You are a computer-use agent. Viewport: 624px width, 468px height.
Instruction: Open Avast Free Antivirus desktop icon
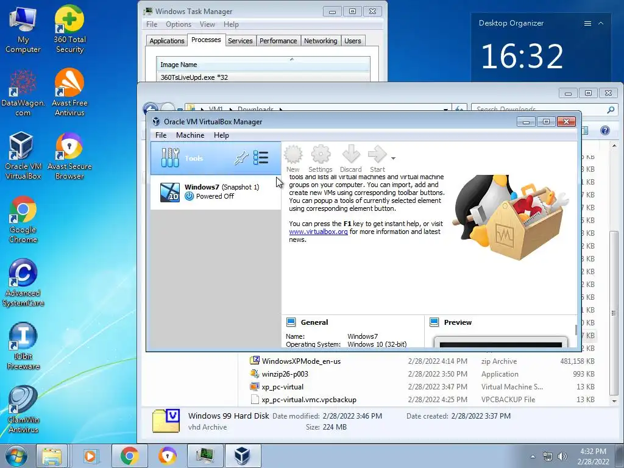(69, 93)
